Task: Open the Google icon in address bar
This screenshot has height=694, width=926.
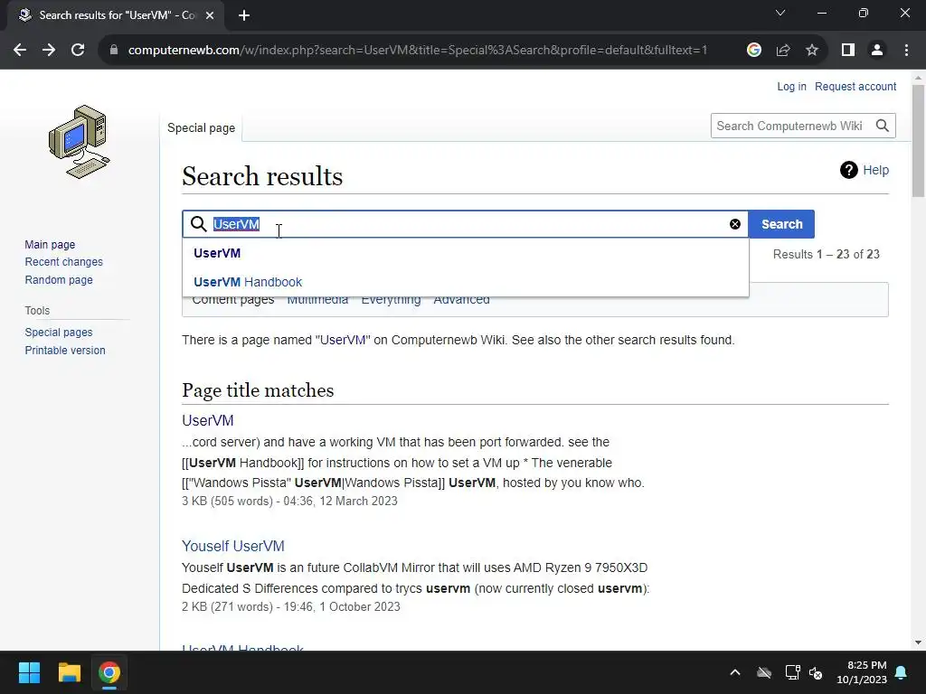Action: [x=753, y=51]
